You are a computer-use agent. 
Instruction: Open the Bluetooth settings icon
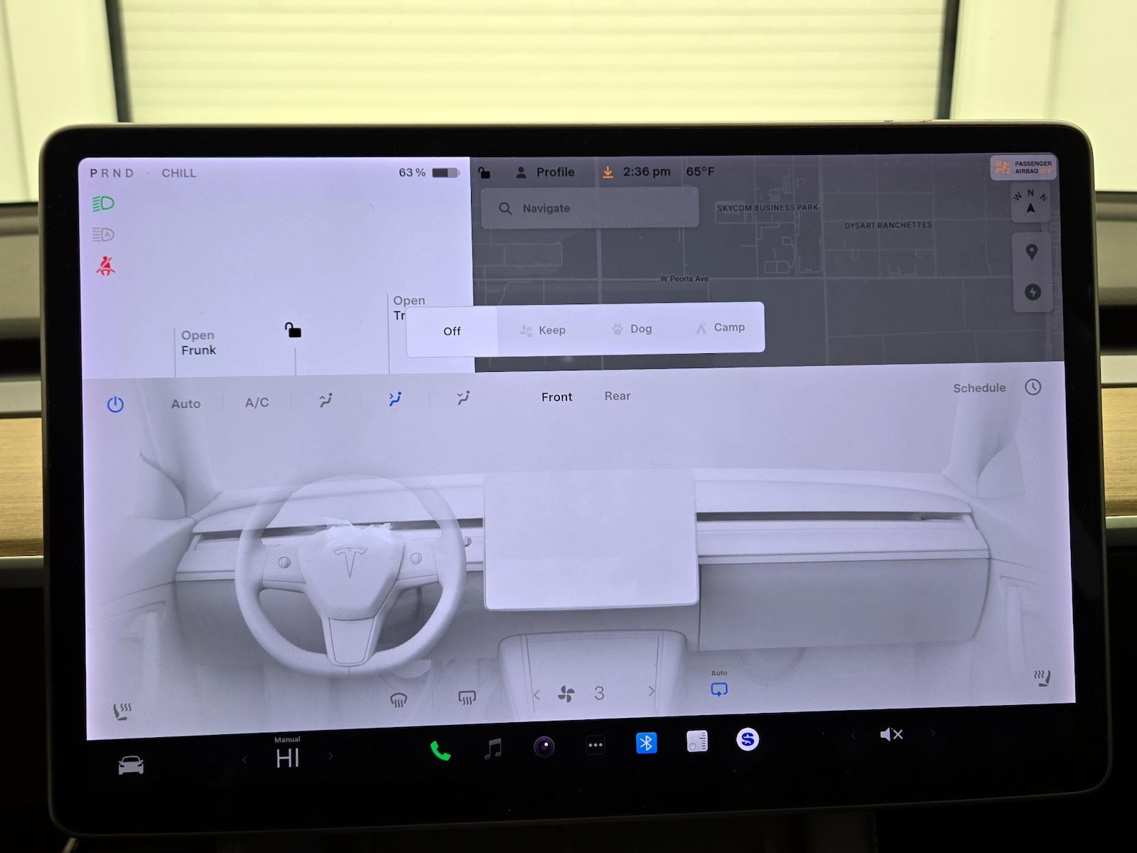(x=646, y=743)
